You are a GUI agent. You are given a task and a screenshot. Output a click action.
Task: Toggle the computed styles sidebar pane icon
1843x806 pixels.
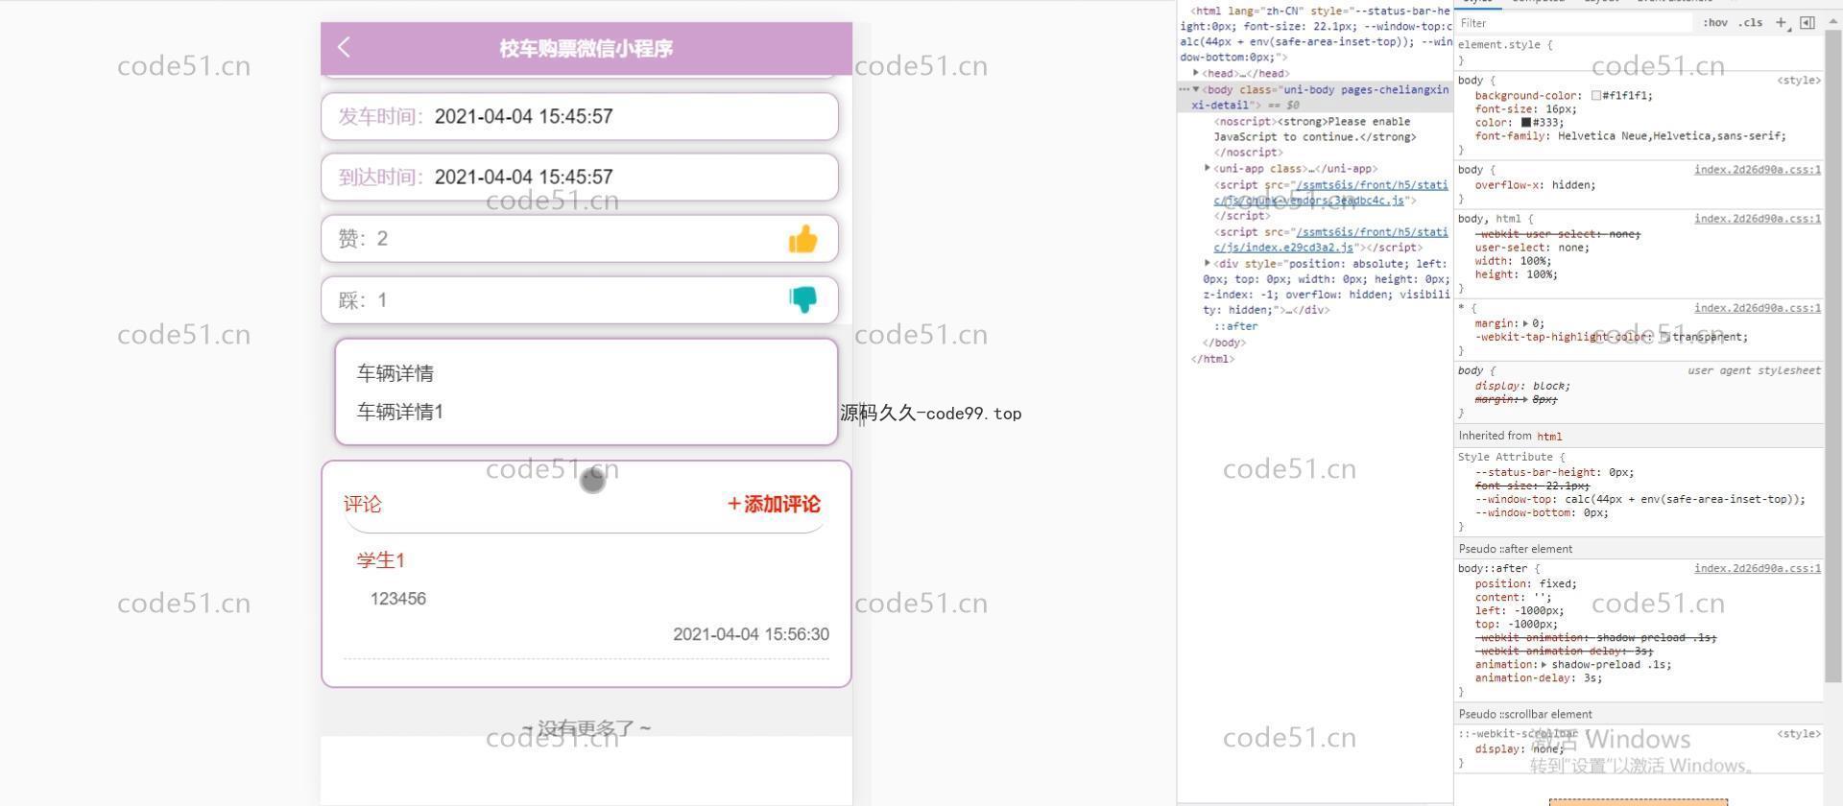click(x=1807, y=23)
